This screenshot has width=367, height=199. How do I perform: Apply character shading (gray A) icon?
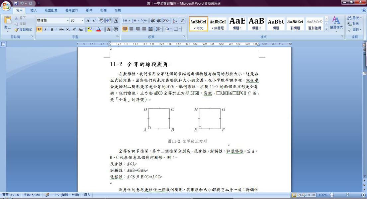[x=108, y=29]
